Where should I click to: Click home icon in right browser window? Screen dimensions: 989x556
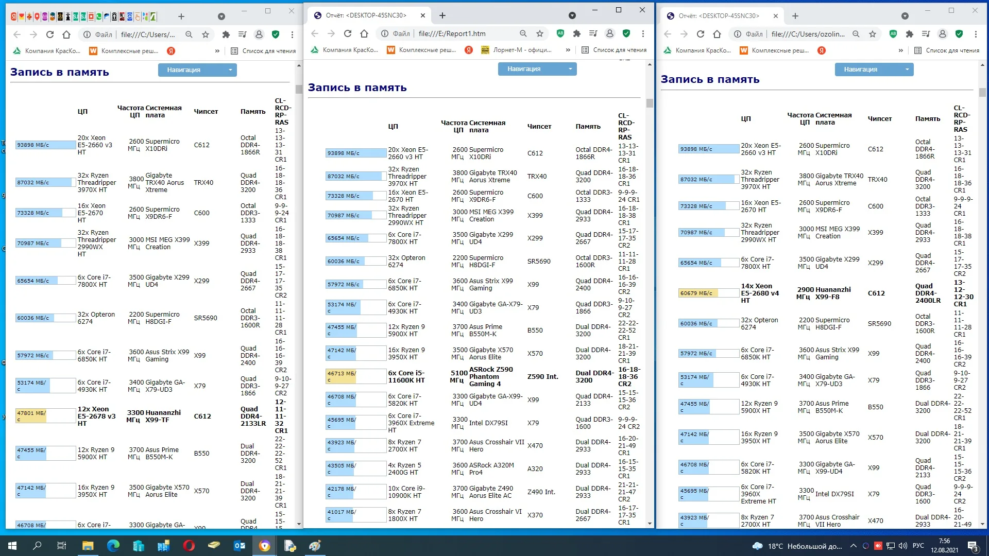[717, 34]
